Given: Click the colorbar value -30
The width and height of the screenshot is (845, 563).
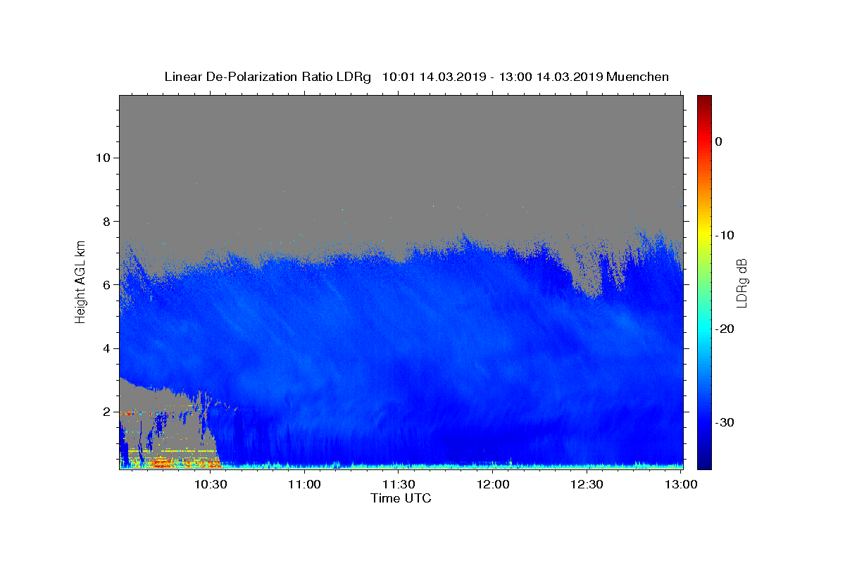Looking at the screenshot, I should pyautogui.click(x=725, y=422).
